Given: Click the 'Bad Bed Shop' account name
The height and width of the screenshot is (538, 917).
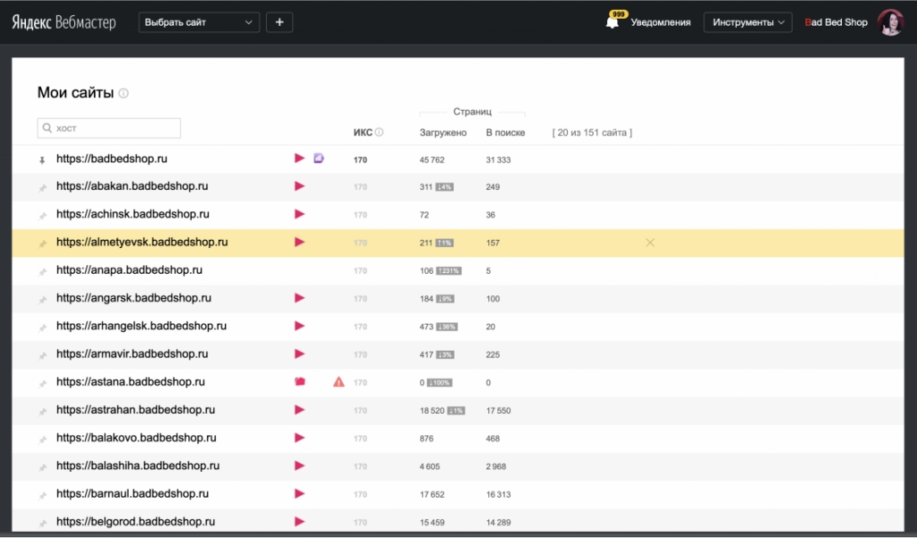Looking at the screenshot, I should [x=836, y=22].
